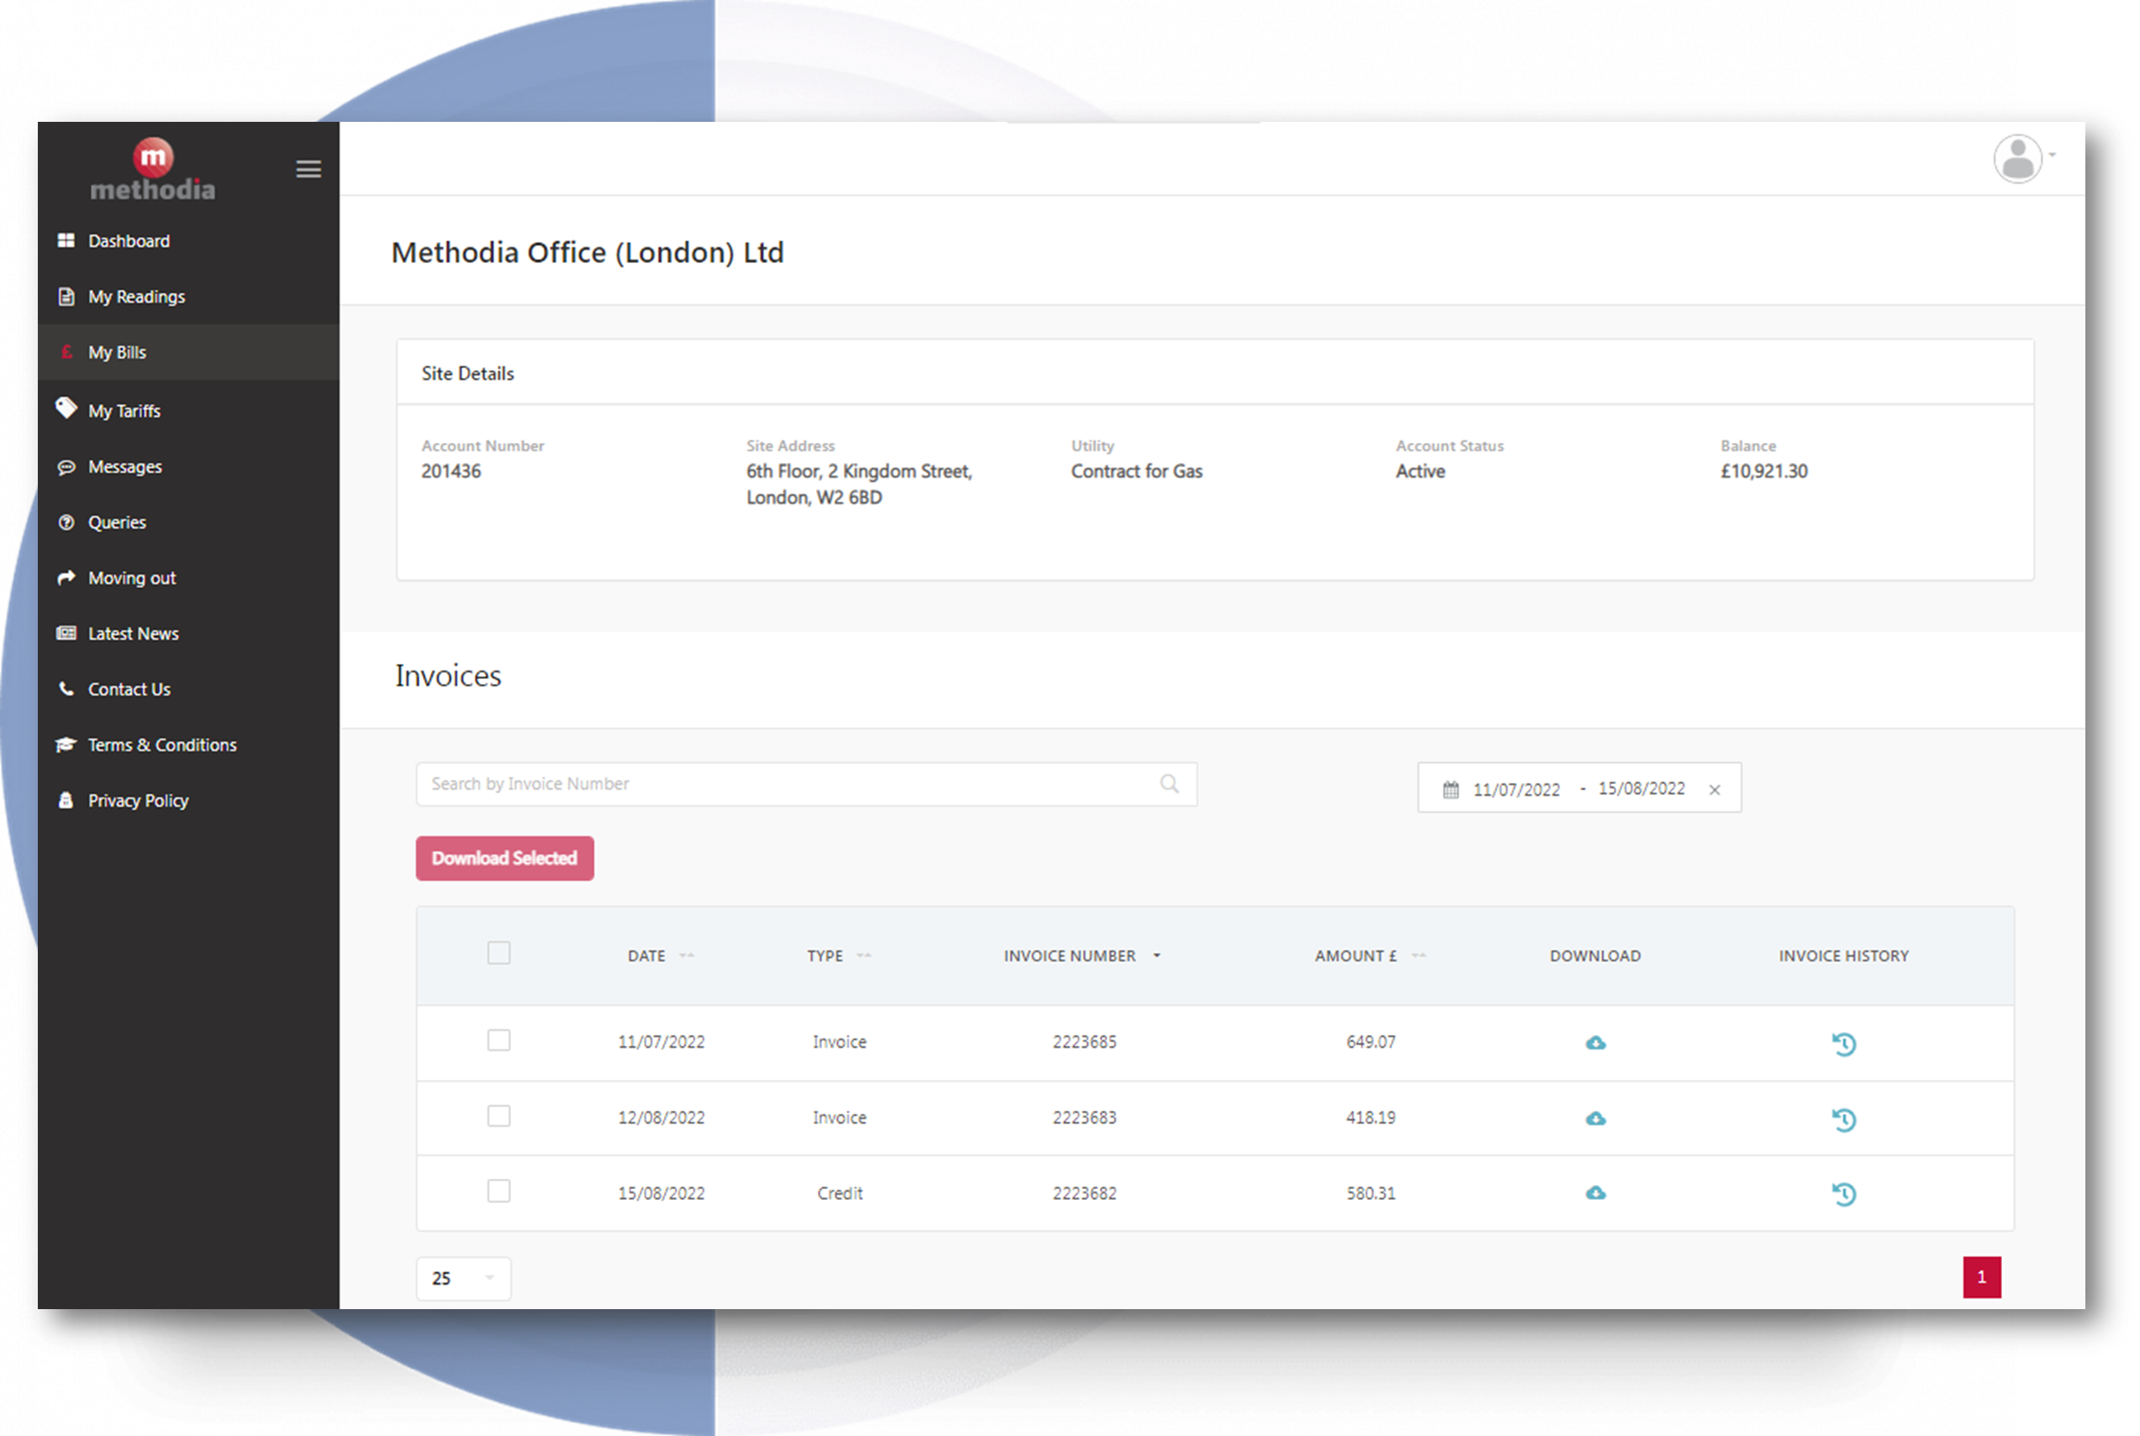Image resolution: width=2140 pixels, height=1436 pixels.
Task: Go to page 1 pagination button
Action: click(1981, 1277)
